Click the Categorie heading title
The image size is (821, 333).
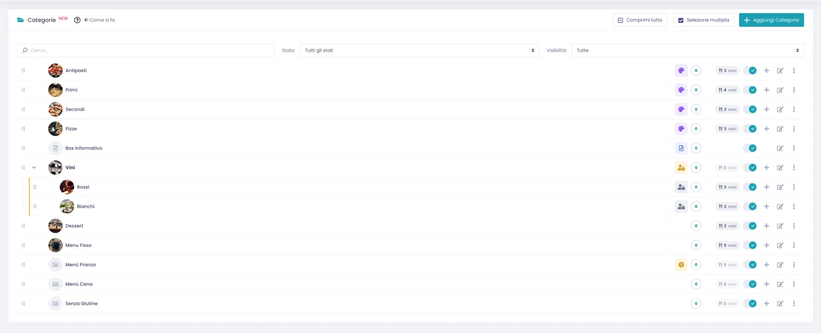(42, 20)
